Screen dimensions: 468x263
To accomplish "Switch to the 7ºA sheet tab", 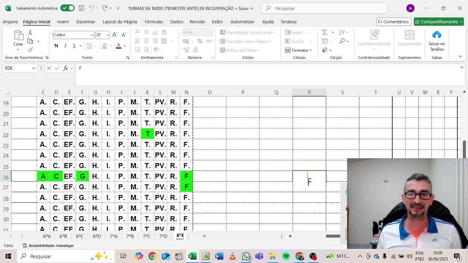I will coord(114,236).
